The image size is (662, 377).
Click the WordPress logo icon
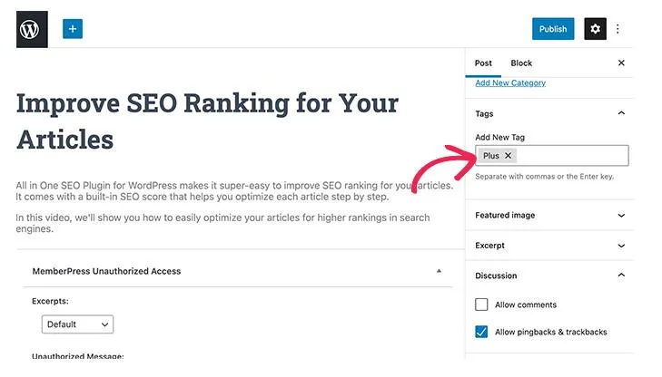(32, 29)
